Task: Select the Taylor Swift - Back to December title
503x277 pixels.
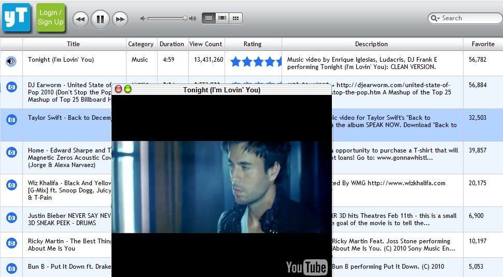Action: pos(69,118)
